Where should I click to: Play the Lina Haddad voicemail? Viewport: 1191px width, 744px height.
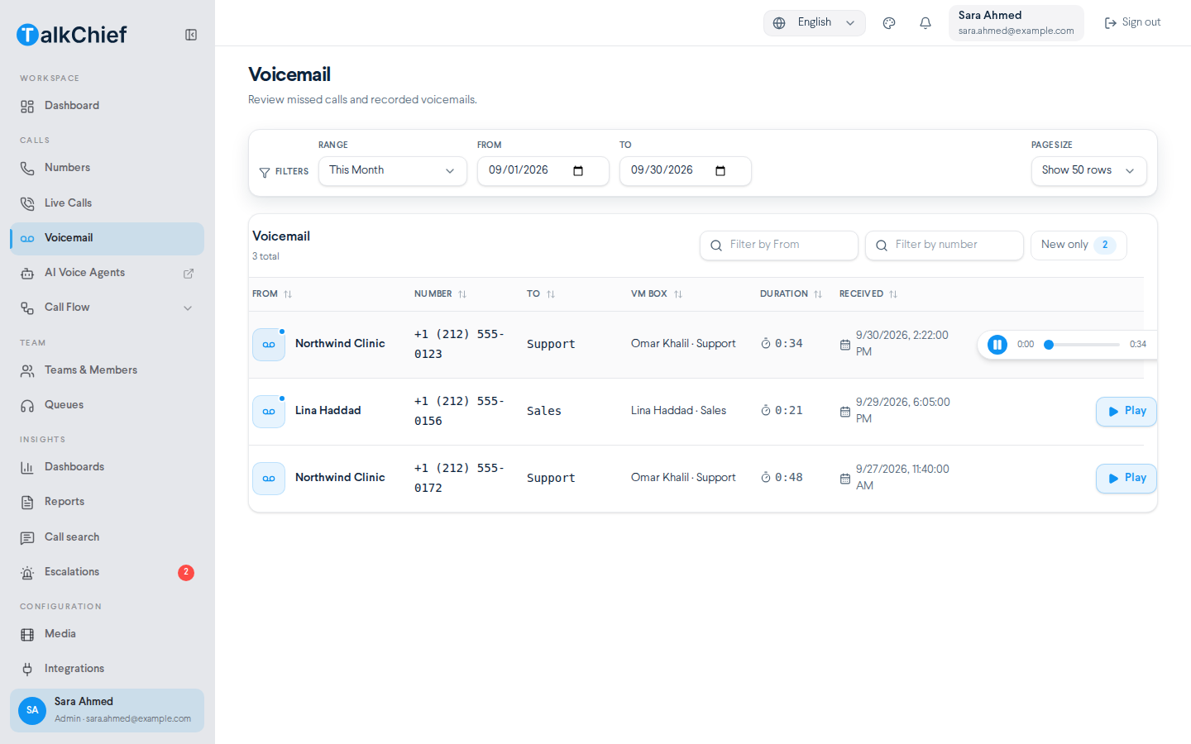pyautogui.click(x=1126, y=412)
